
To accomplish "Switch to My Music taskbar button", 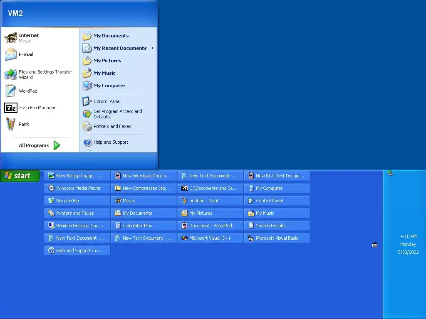I will (277, 213).
